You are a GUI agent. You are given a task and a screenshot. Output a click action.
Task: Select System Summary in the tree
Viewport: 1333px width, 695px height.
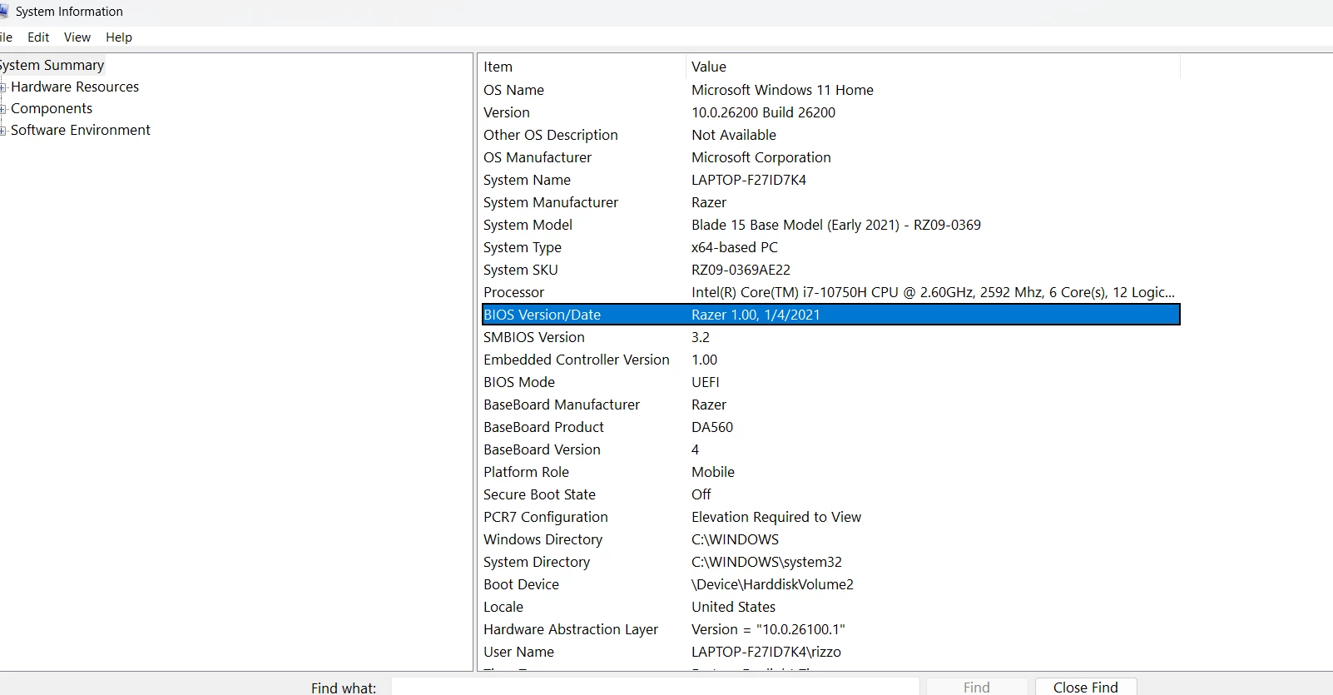[52, 65]
